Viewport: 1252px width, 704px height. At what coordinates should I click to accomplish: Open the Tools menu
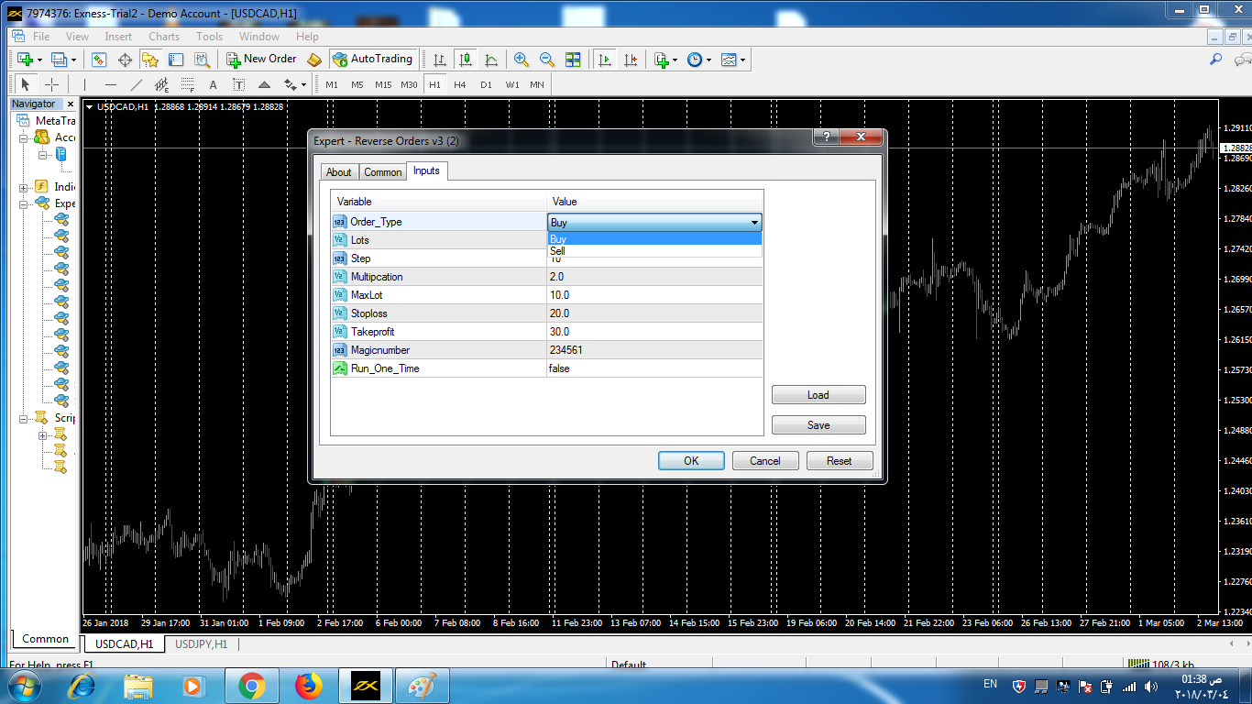pyautogui.click(x=210, y=37)
